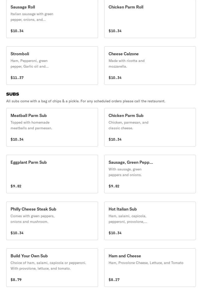Click the Ham and Cheese $8.27 price
Image resolution: width=202 pixels, height=291 pixels.
(x=114, y=280)
